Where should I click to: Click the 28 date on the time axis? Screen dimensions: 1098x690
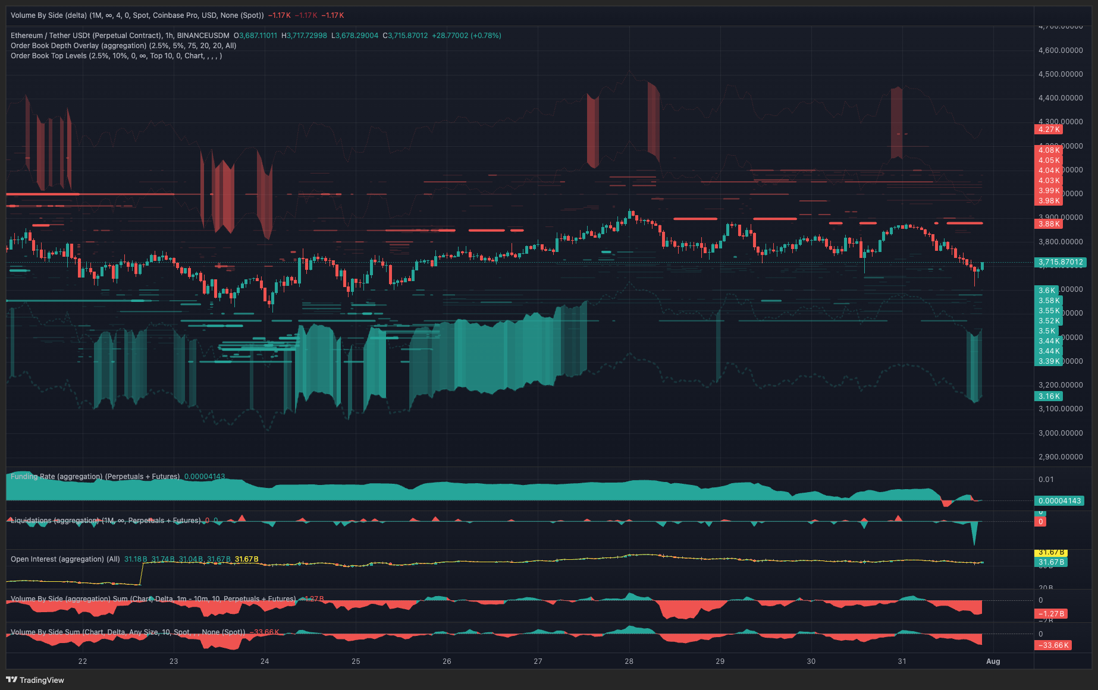click(x=629, y=661)
